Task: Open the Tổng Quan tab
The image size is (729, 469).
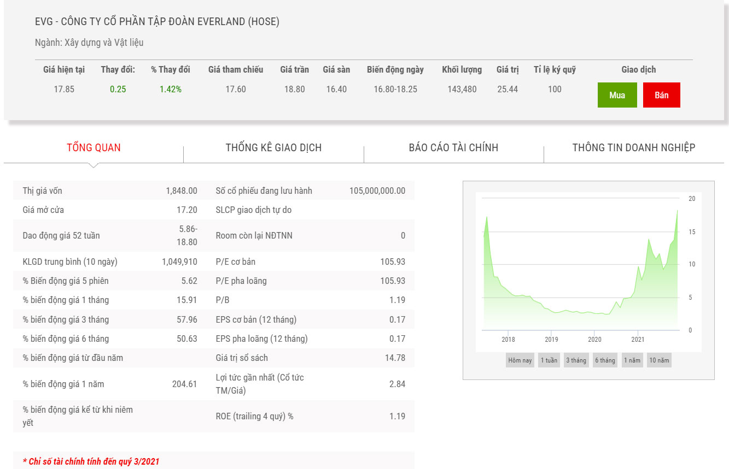Action: [94, 147]
